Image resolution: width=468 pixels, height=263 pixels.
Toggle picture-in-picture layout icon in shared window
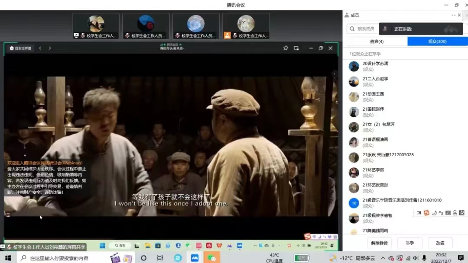coord(296,48)
